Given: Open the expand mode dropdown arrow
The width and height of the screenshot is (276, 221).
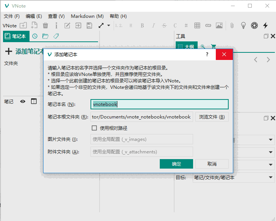Looking at the screenshot, I should point(109,25).
